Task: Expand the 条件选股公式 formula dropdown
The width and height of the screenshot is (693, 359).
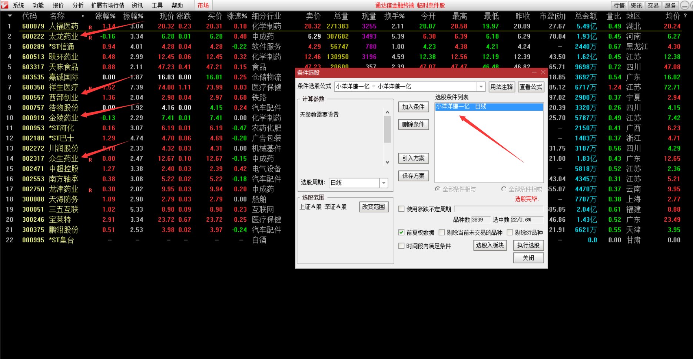Action: (x=481, y=87)
